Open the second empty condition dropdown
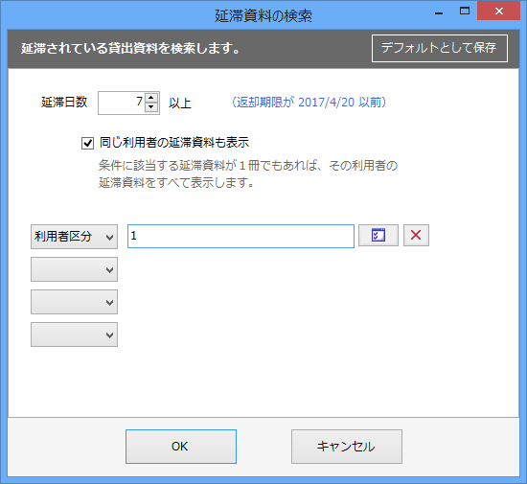Screen dimensions: 527x484 tap(75, 269)
